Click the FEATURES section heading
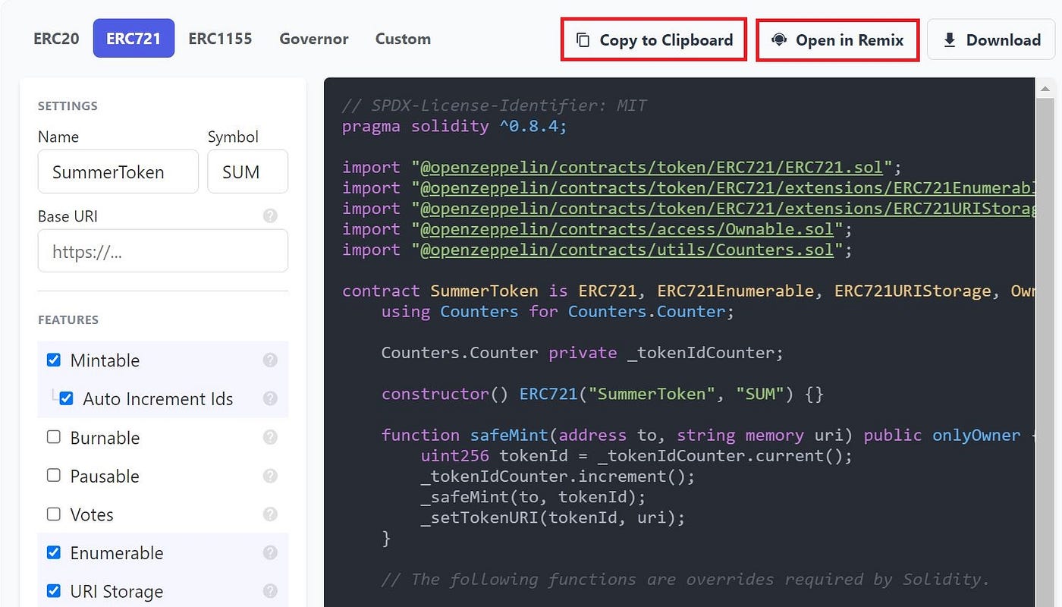The image size is (1062, 607). [x=68, y=319]
